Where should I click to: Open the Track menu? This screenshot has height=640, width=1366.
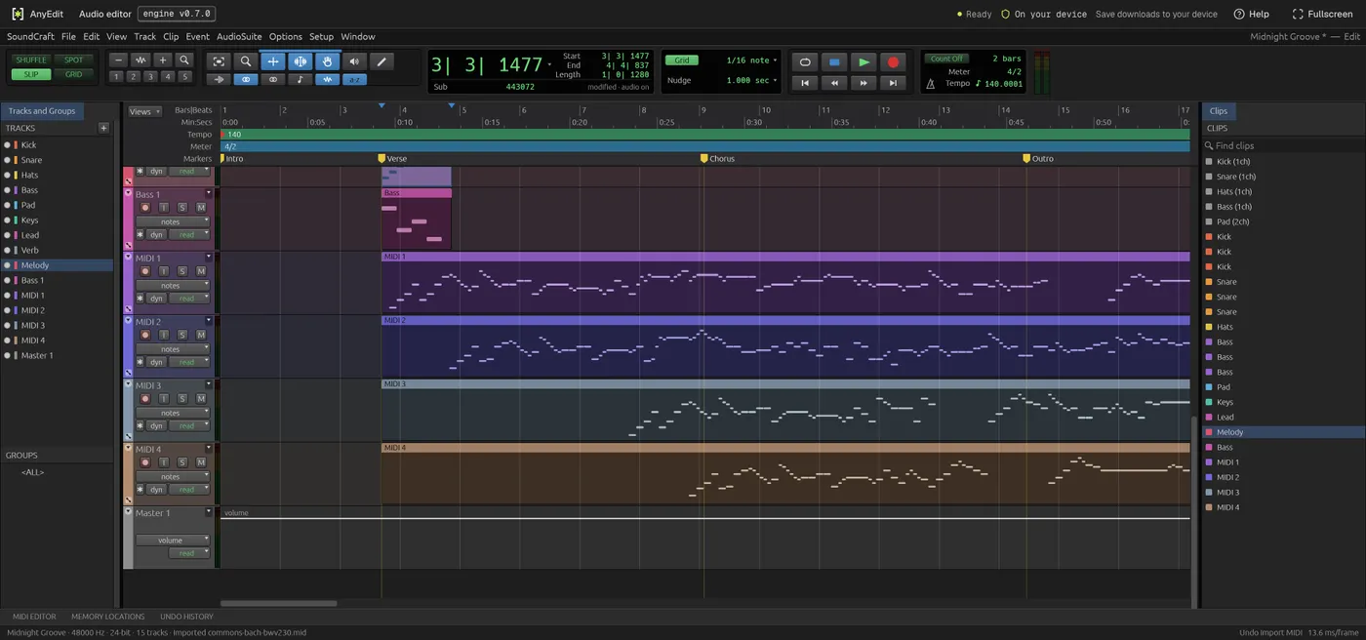click(144, 36)
